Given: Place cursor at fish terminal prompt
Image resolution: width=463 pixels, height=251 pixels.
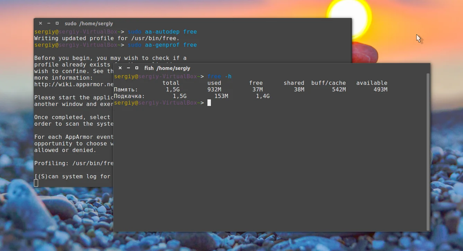Looking at the screenshot, I should [209, 103].
